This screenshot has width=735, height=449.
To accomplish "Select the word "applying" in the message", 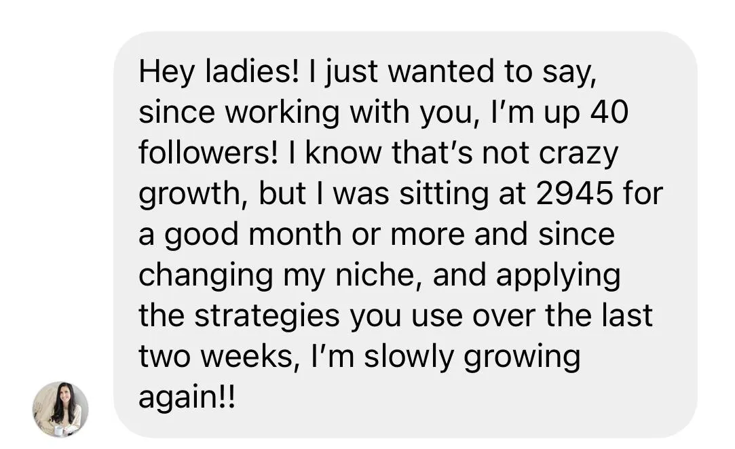I will click(558, 276).
